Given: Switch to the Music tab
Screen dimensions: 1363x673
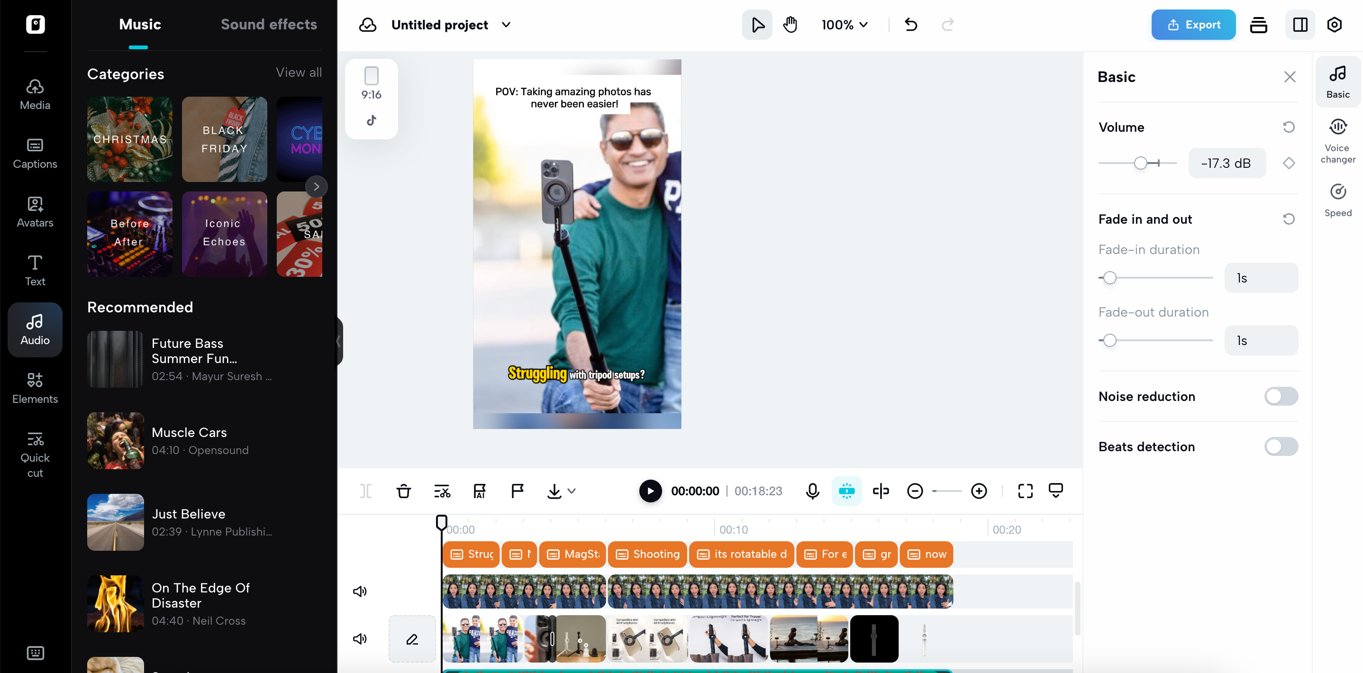Looking at the screenshot, I should click(140, 24).
